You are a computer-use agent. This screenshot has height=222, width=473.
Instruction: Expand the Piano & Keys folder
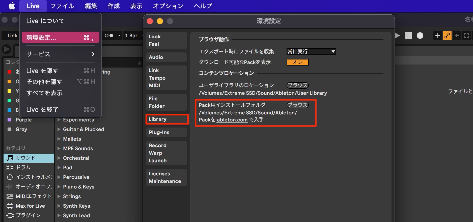coord(59,187)
